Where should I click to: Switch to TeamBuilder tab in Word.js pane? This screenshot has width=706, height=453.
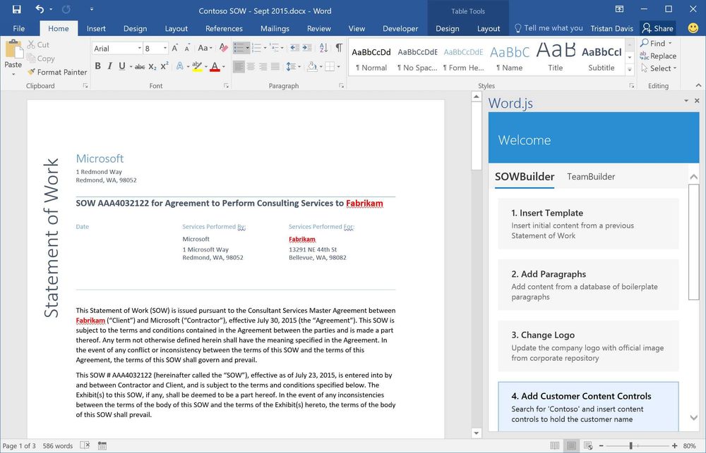tap(591, 177)
